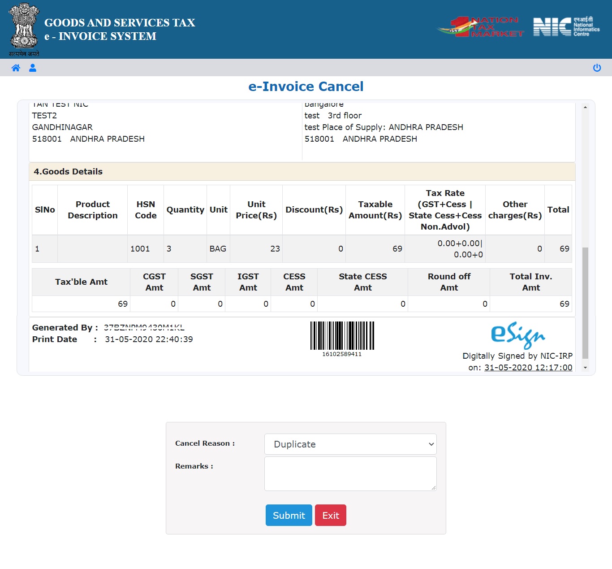Go to home via house icon
612x569 pixels.
coord(16,68)
